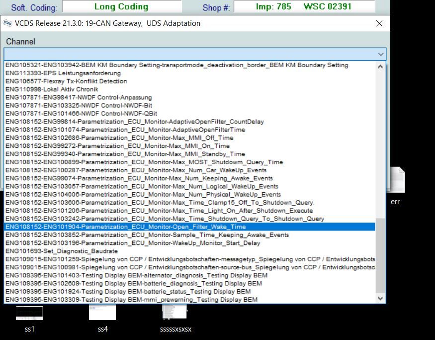
Task: Select the err desktop file icon
Action: point(398,186)
